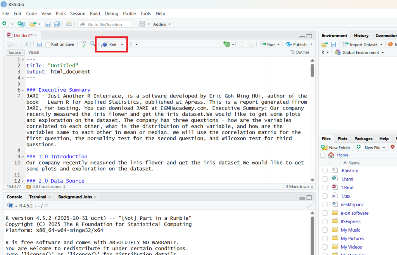Enable the Knit on Save checkbox
Viewport: 397px width, 255px height.
pyautogui.click(x=48, y=44)
